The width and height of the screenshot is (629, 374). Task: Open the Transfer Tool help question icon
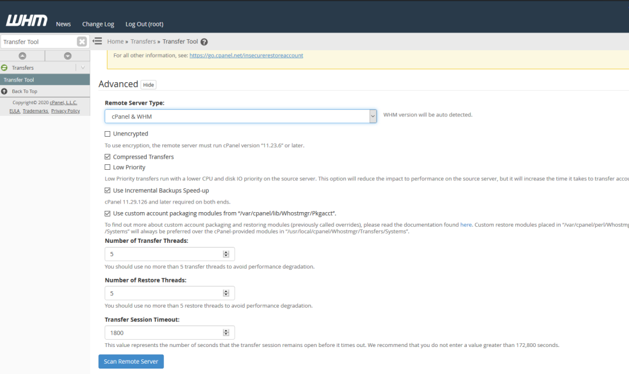(x=204, y=42)
